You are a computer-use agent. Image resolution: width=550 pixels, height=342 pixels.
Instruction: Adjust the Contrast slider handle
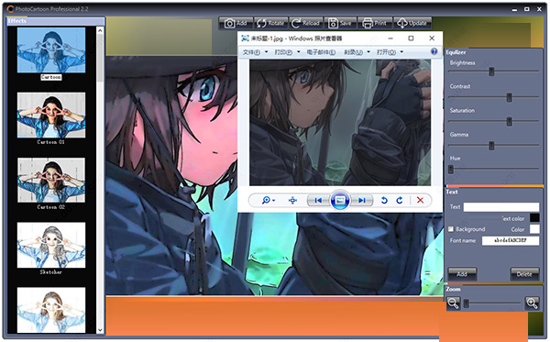[x=509, y=97]
